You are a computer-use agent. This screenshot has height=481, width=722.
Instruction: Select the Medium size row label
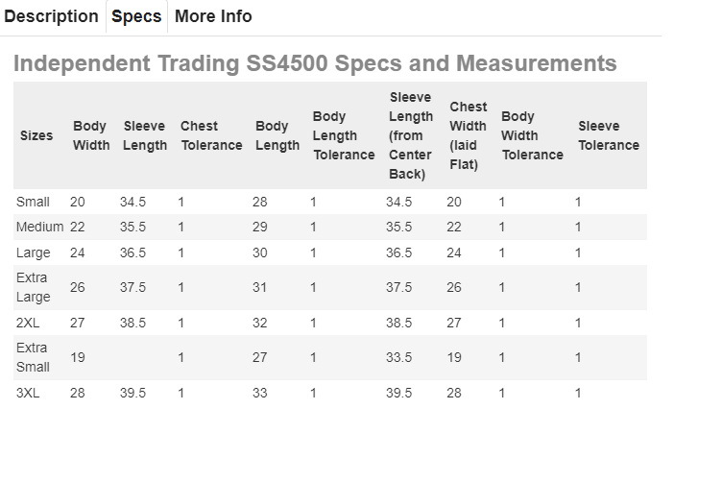coord(39,227)
